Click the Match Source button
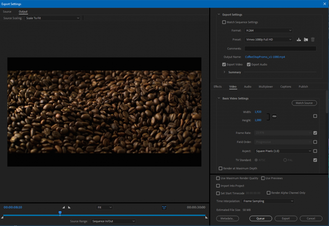The width and height of the screenshot is (329, 226). pos(304,103)
